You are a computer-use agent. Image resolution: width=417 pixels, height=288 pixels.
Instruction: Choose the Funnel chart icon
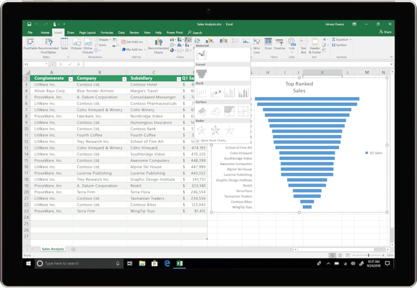click(x=201, y=74)
